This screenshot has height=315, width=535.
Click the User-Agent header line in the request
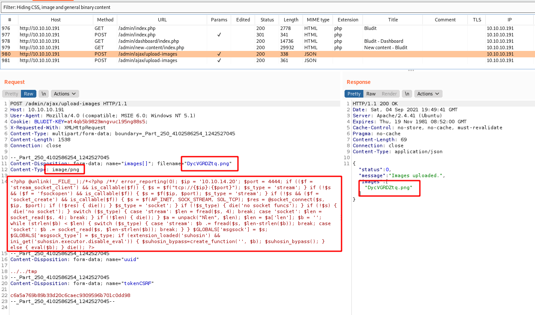[x=103, y=116]
